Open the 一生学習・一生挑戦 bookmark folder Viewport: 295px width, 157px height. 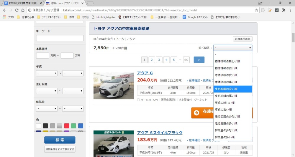point(165,17)
